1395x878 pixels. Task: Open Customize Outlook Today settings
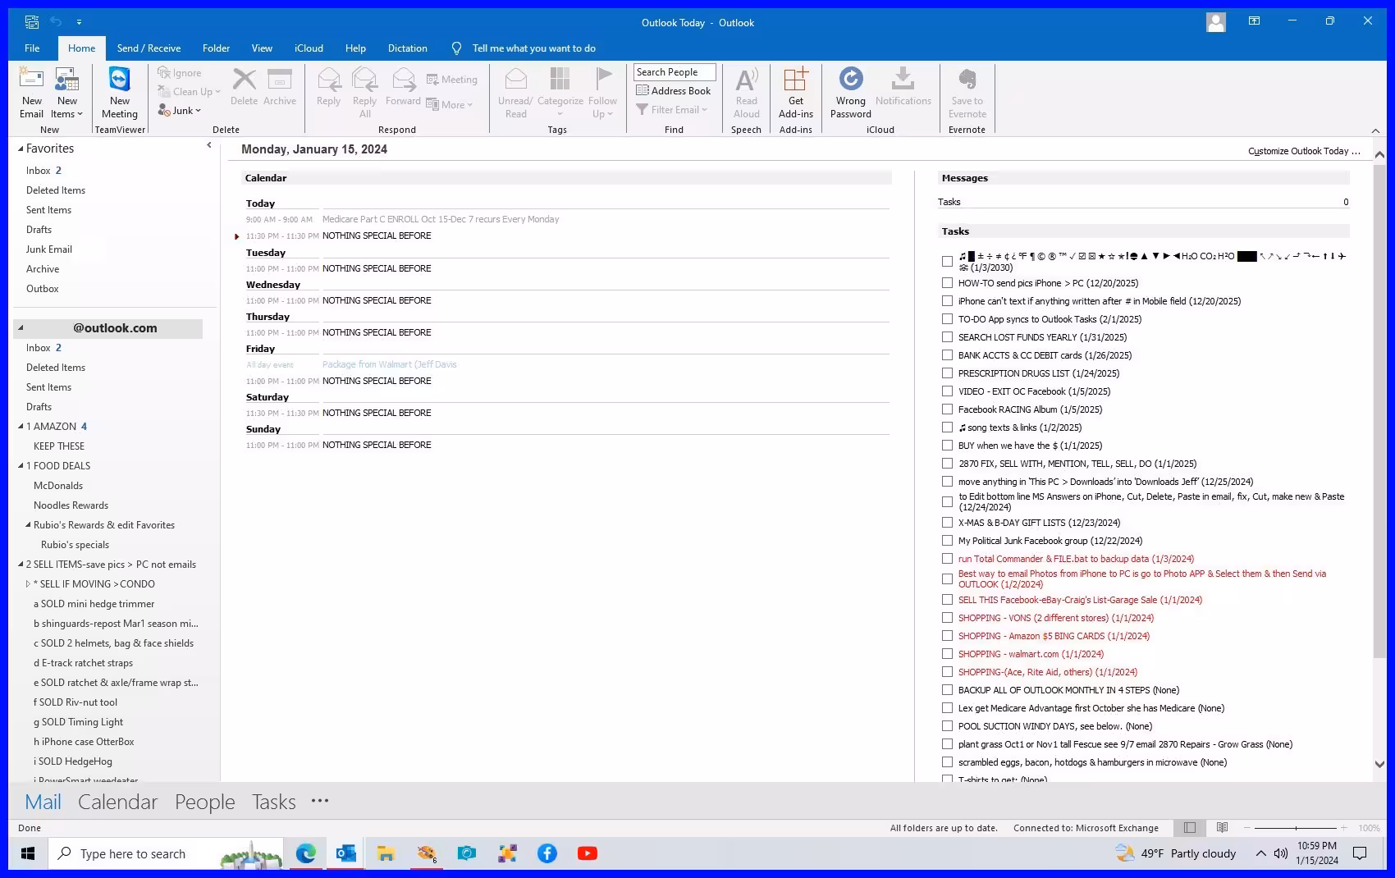(1303, 151)
